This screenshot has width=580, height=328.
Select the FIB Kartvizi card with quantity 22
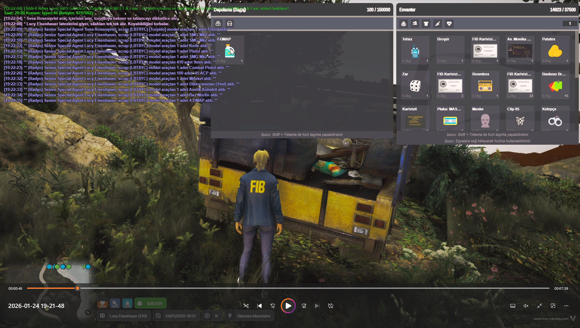click(520, 85)
